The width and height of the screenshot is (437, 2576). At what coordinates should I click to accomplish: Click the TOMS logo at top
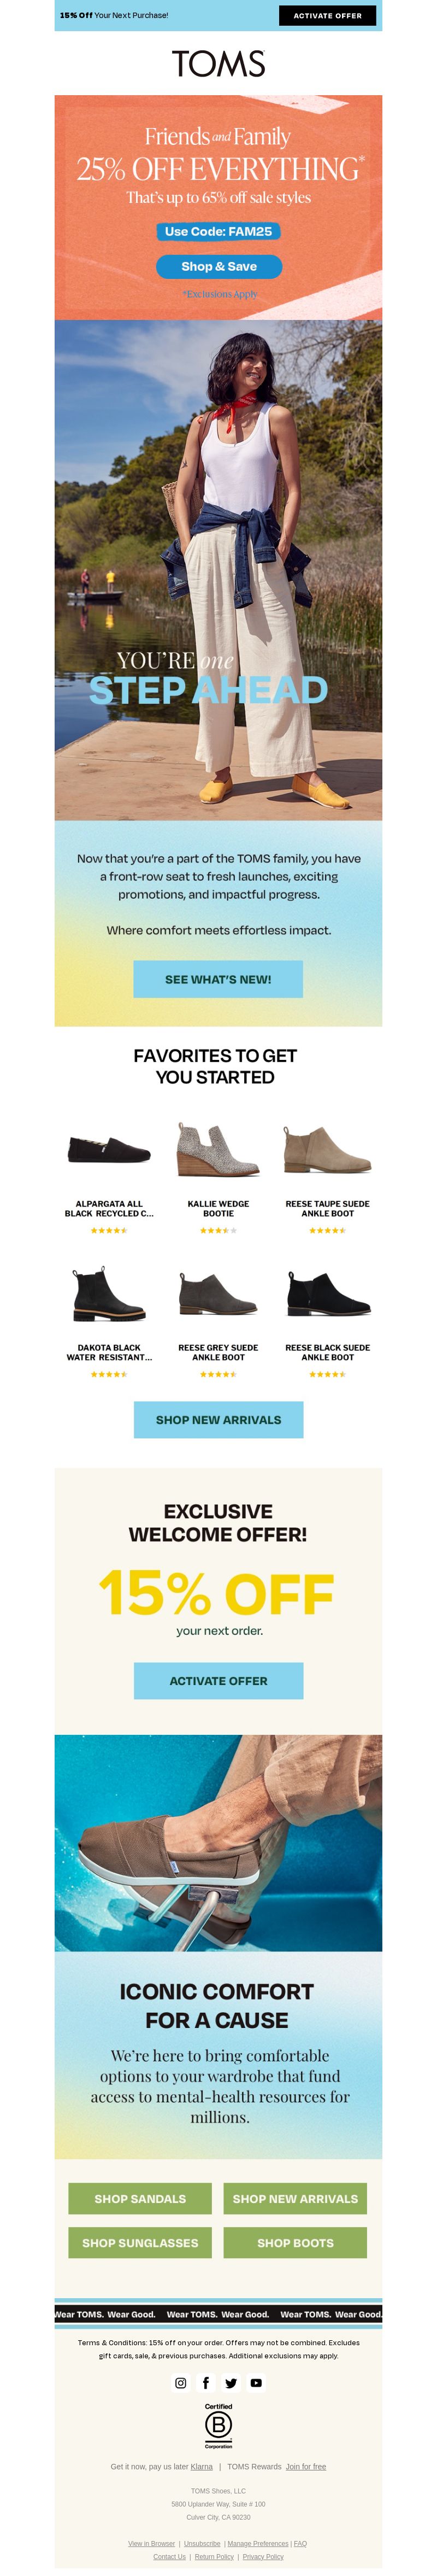coord(218,64)
